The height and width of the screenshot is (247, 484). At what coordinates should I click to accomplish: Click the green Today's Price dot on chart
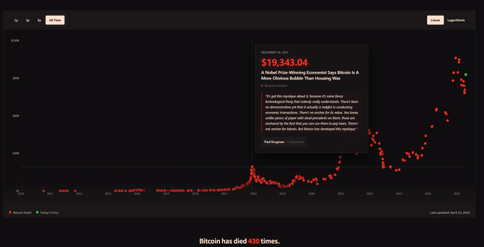[x=465, y=74]
